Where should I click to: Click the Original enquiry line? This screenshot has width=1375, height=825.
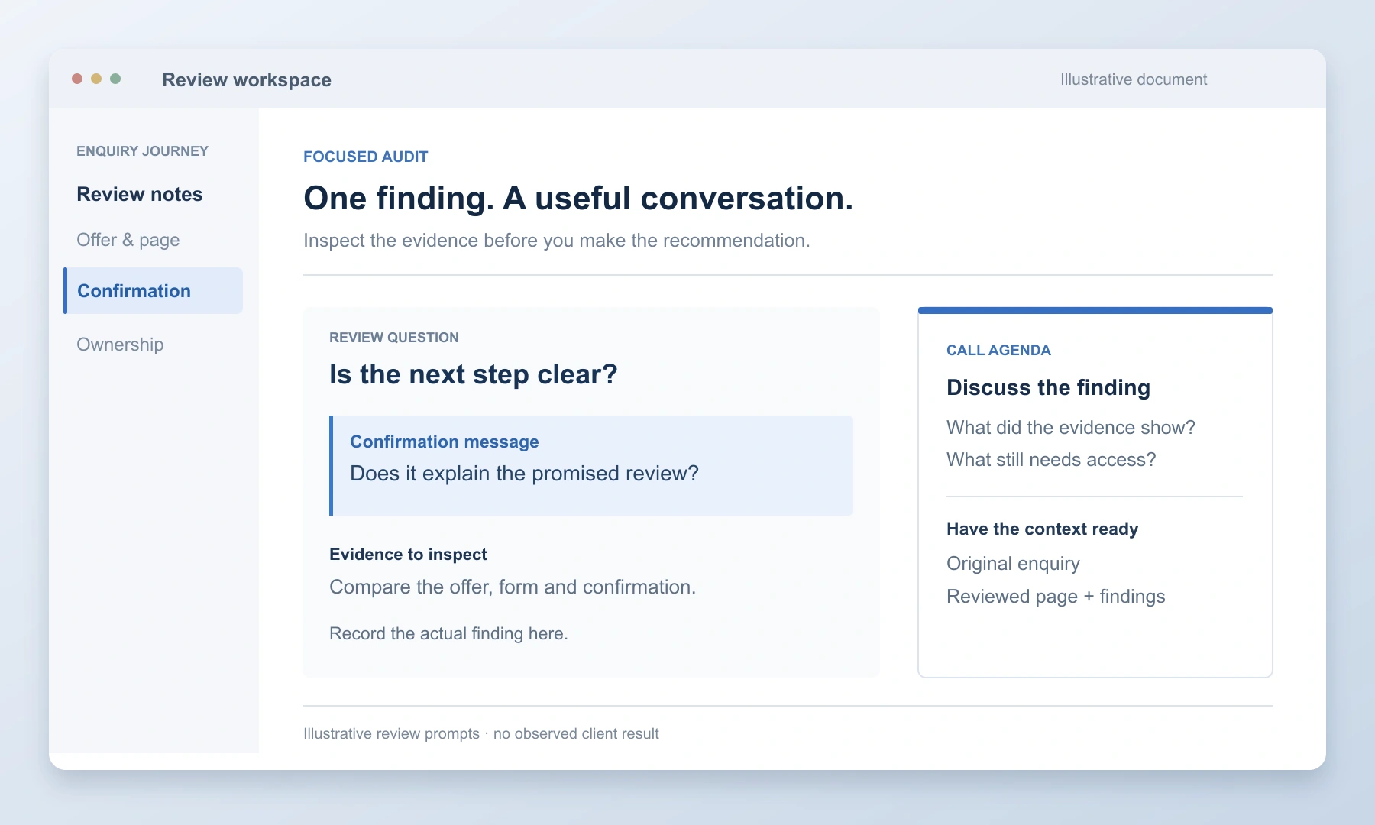click(1013, 564)
